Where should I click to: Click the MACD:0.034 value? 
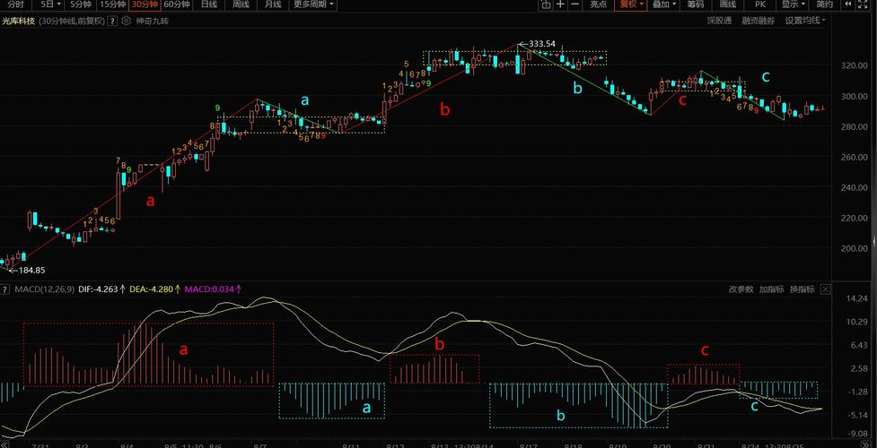tap(210, 289)
